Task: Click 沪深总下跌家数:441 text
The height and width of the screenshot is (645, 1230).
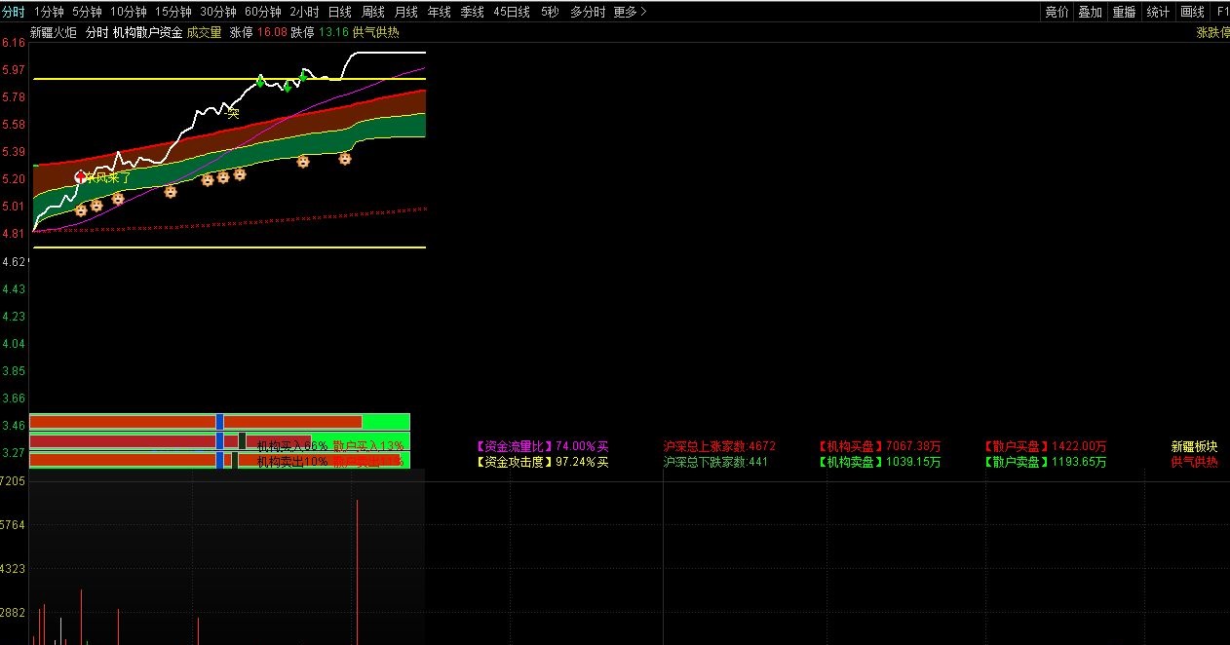Action: (715, 462)
